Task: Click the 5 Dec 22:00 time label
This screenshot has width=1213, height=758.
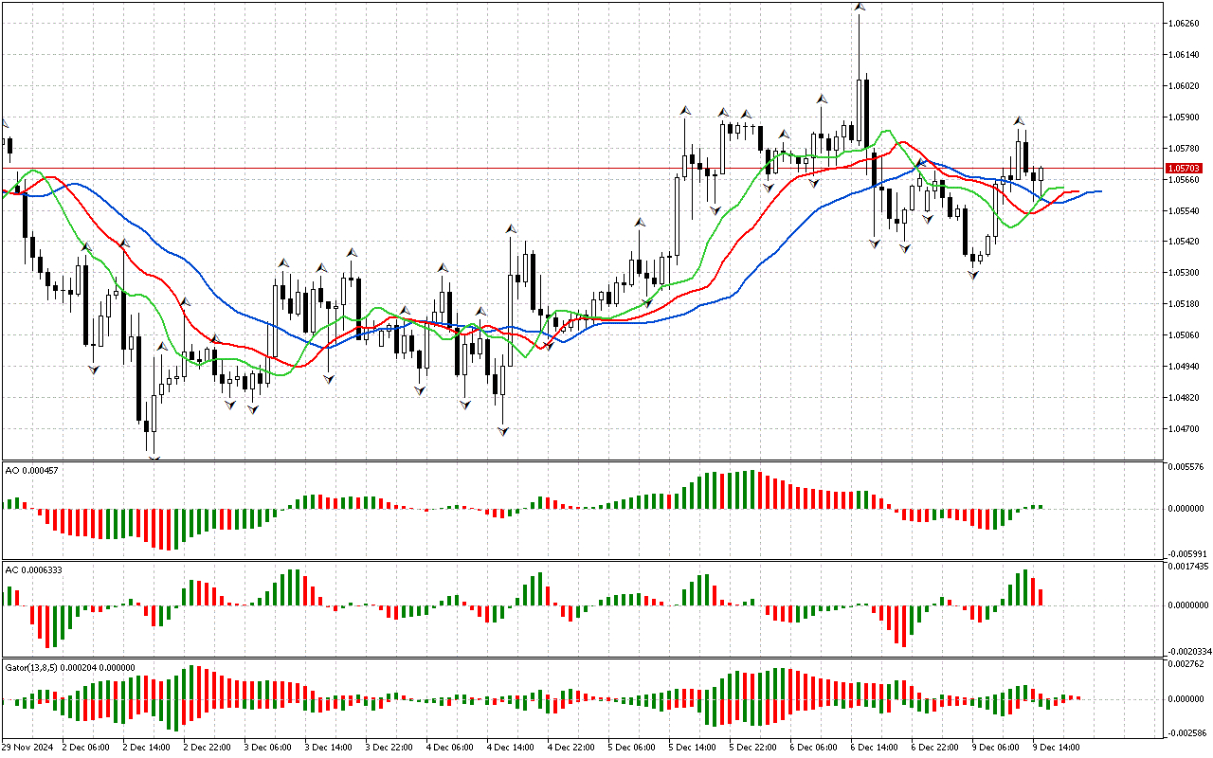Action: 753,748
